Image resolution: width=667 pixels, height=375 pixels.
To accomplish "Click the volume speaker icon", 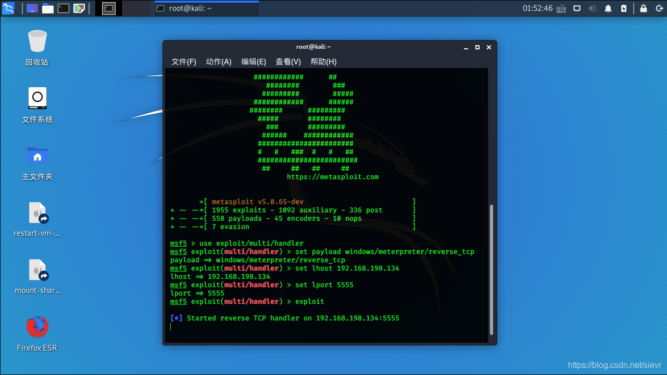I will pyautogui.click(x=593, y=8).
